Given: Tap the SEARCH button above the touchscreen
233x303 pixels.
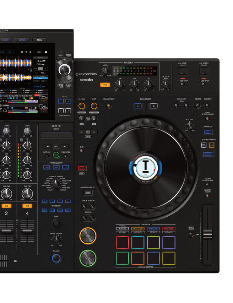Looking at the screenshot, I should point(22,40).
